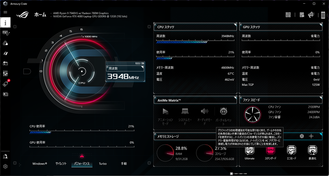Select エコモード GPU mode

coord(292,153)
